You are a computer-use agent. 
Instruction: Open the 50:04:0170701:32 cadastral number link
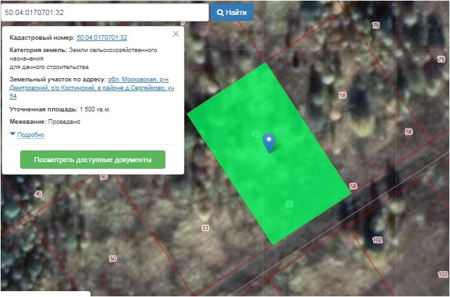(102, 38)
